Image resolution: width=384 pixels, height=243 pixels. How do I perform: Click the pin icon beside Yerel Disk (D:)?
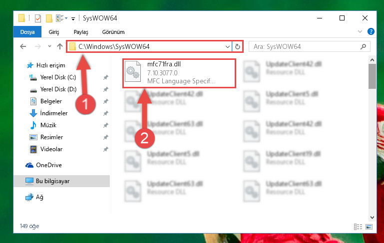tap(105, 89)
